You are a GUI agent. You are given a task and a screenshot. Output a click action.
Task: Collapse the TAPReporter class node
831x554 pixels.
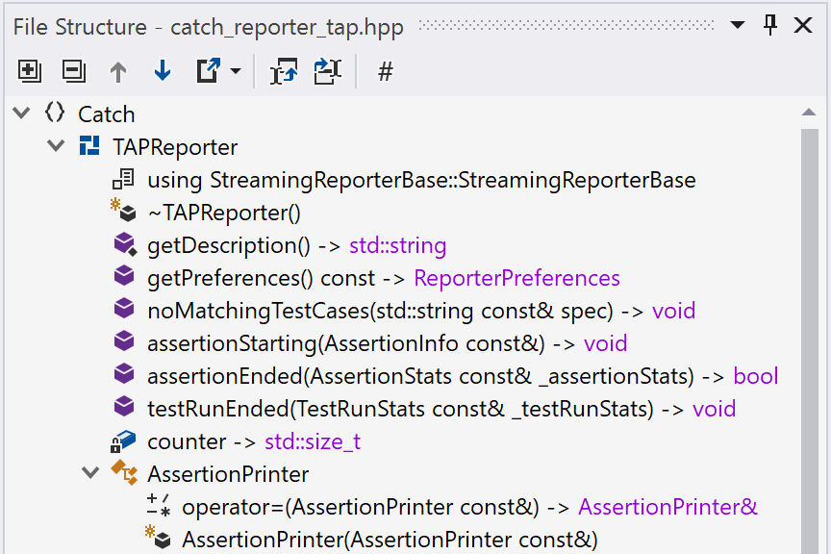[56, 146]
